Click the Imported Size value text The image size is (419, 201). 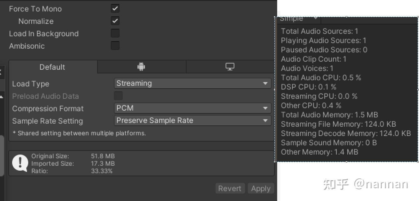point(103,164)
